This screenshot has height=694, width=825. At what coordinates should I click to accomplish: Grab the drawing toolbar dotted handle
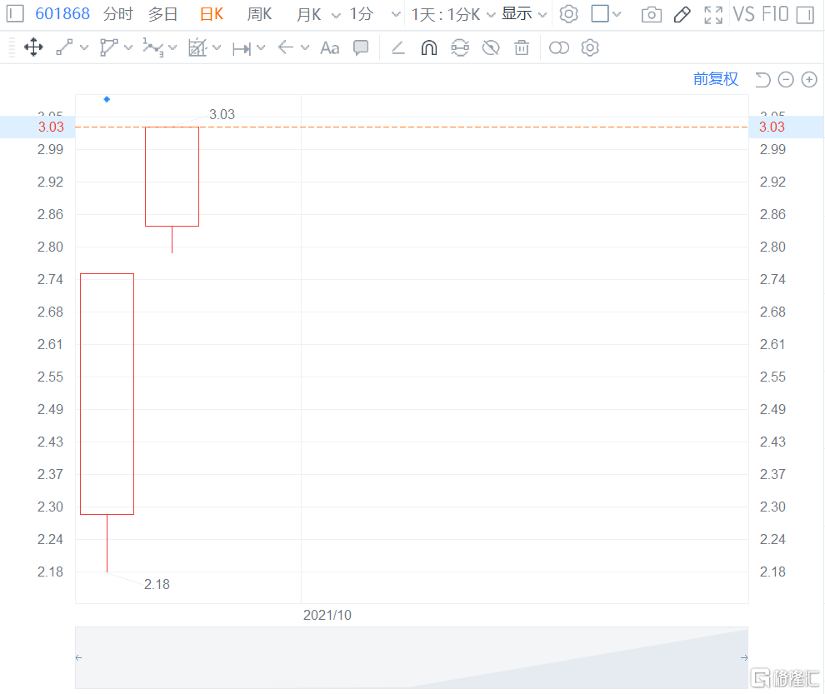point(12,47)
